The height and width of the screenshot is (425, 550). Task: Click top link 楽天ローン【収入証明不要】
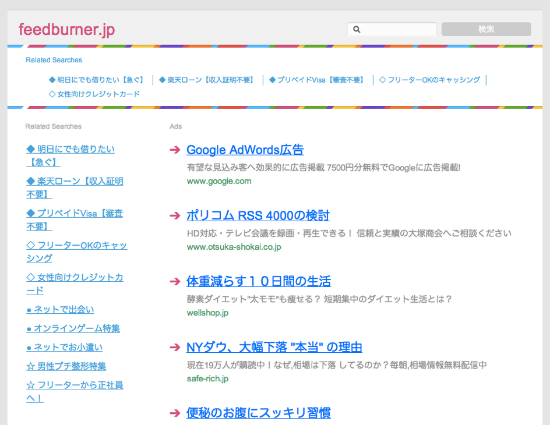pos(207,80)
